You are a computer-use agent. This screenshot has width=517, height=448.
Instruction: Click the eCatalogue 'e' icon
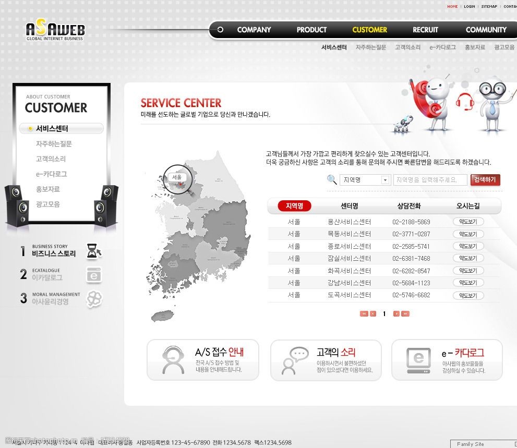94,275
